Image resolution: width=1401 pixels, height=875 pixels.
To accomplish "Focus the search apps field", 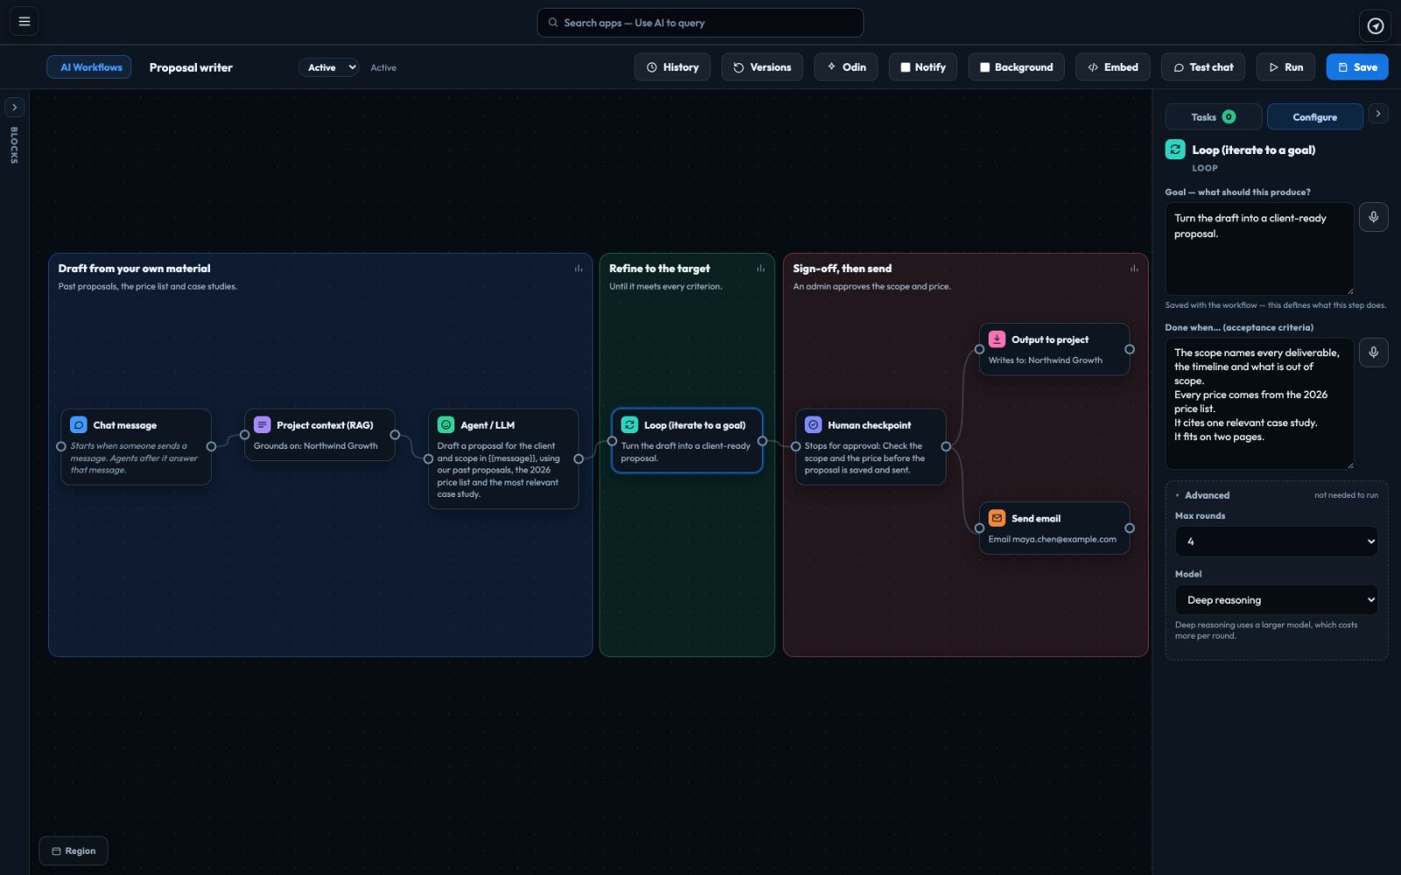I will click(700, 23).
